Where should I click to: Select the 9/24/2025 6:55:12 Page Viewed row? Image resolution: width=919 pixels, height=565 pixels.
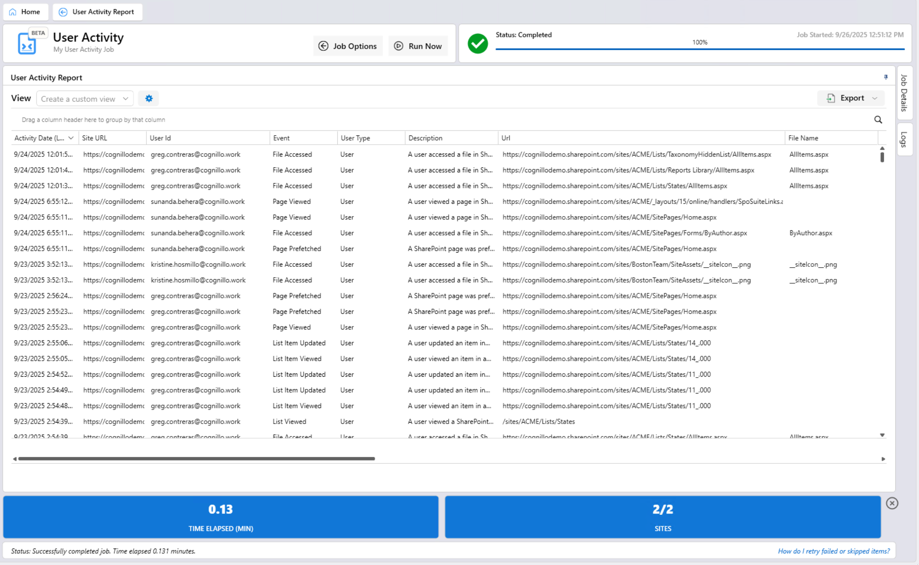444,202
